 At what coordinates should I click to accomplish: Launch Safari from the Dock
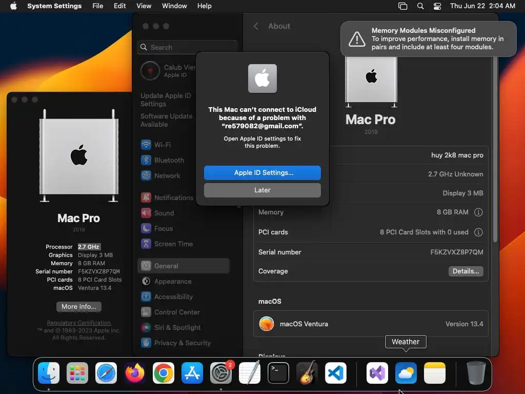pos(106,373)
